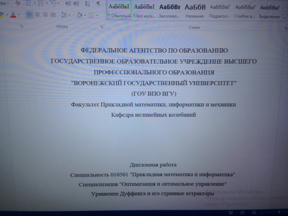Viewport: 288px width, 216px height.
Task: Apply paragraph shading with paint bucket
Action: [x=79, y=15]
